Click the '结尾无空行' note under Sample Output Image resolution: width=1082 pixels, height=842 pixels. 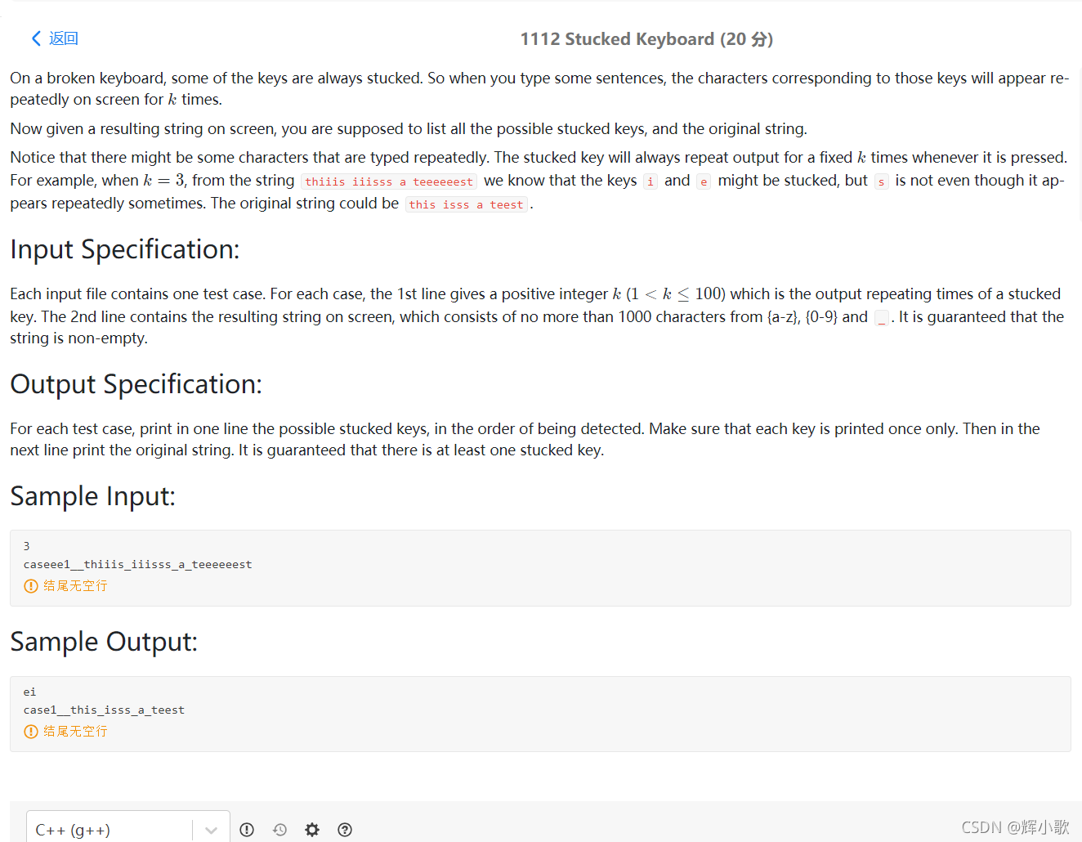[75, 731]
